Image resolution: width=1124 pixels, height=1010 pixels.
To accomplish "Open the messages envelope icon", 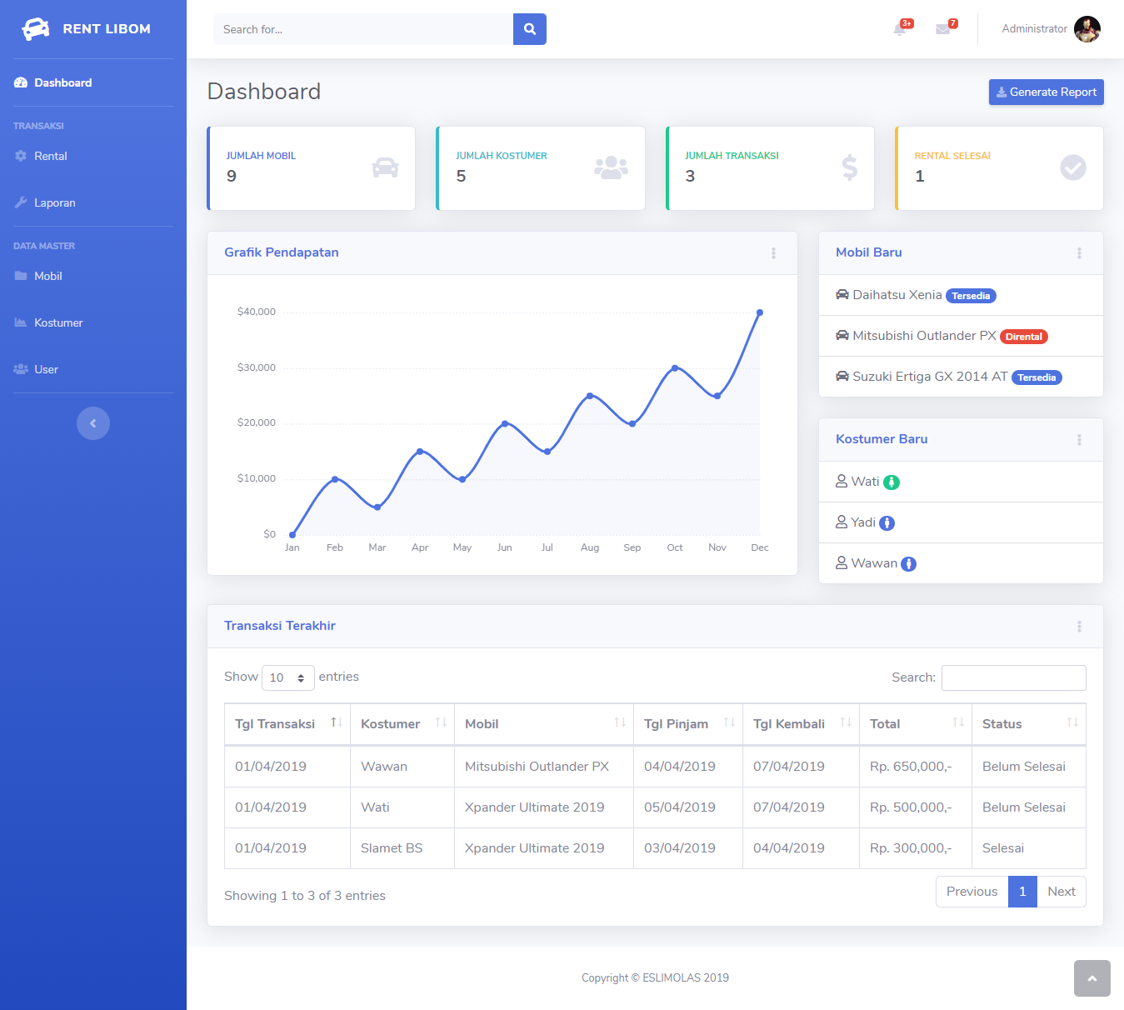I will point(942,29).
